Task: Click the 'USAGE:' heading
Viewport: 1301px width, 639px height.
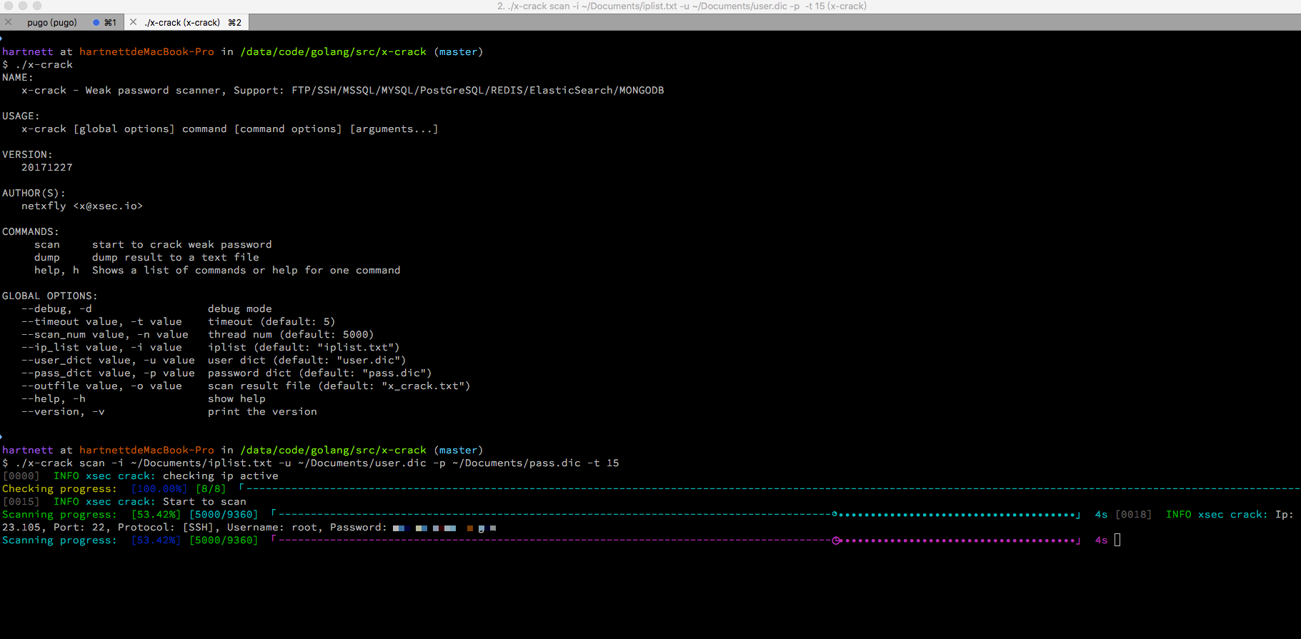Action: tap(21, 116)
